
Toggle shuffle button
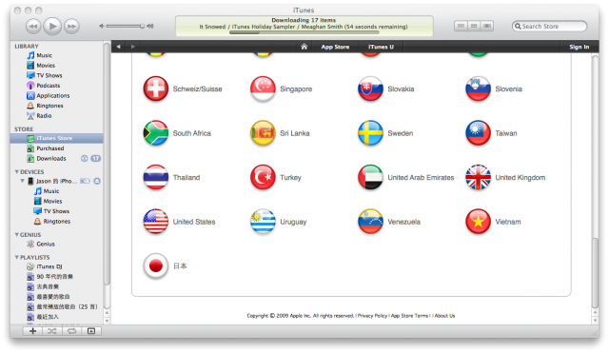52,331
